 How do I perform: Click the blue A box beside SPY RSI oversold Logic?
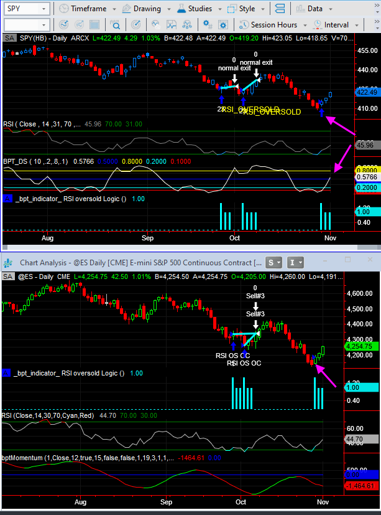7,199
